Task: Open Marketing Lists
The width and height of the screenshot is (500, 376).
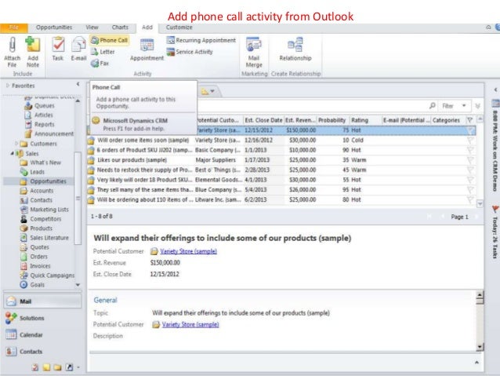Action: pyautogui.click(x=44, y=210)
